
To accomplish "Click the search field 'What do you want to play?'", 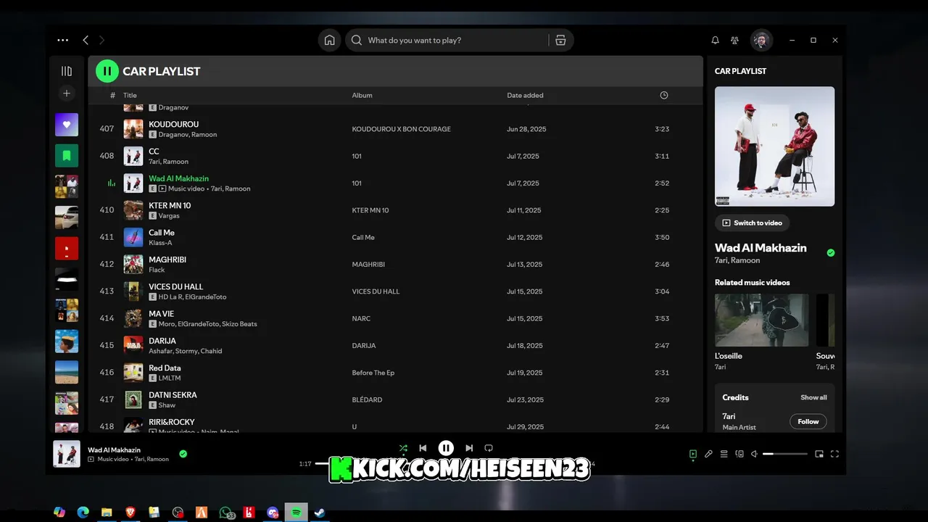I will click(446, 41).
